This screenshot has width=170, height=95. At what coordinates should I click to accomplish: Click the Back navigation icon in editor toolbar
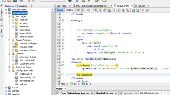83,10
